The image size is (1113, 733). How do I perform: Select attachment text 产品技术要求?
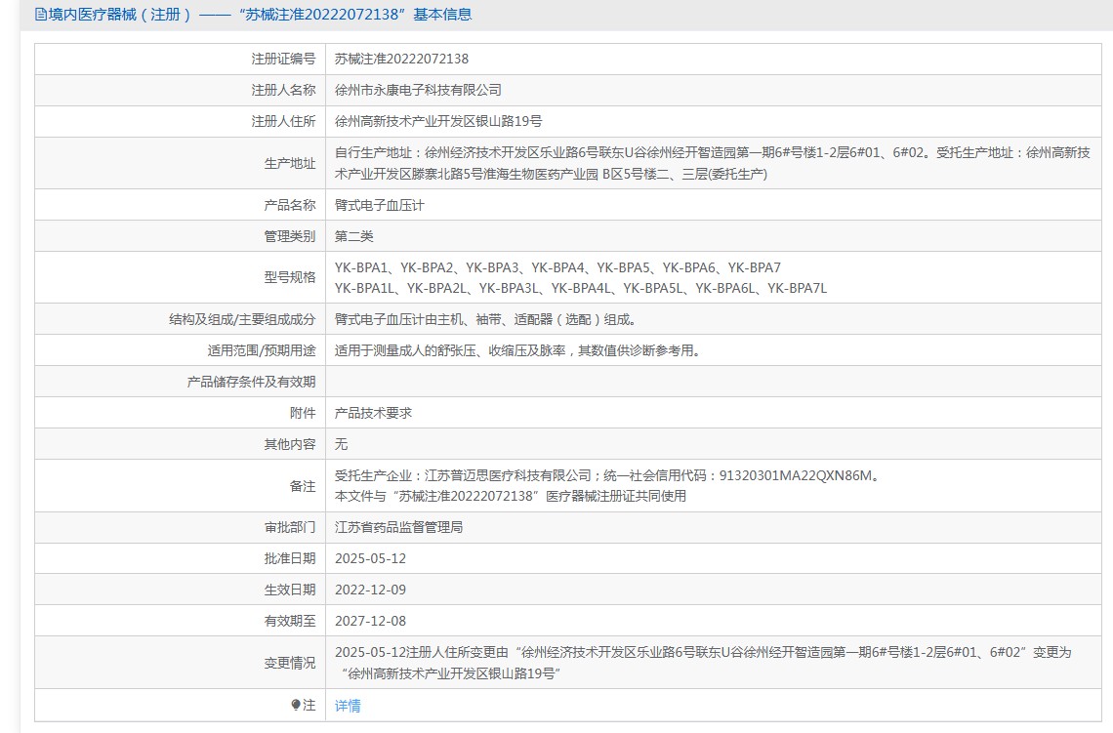pos(373,413)
